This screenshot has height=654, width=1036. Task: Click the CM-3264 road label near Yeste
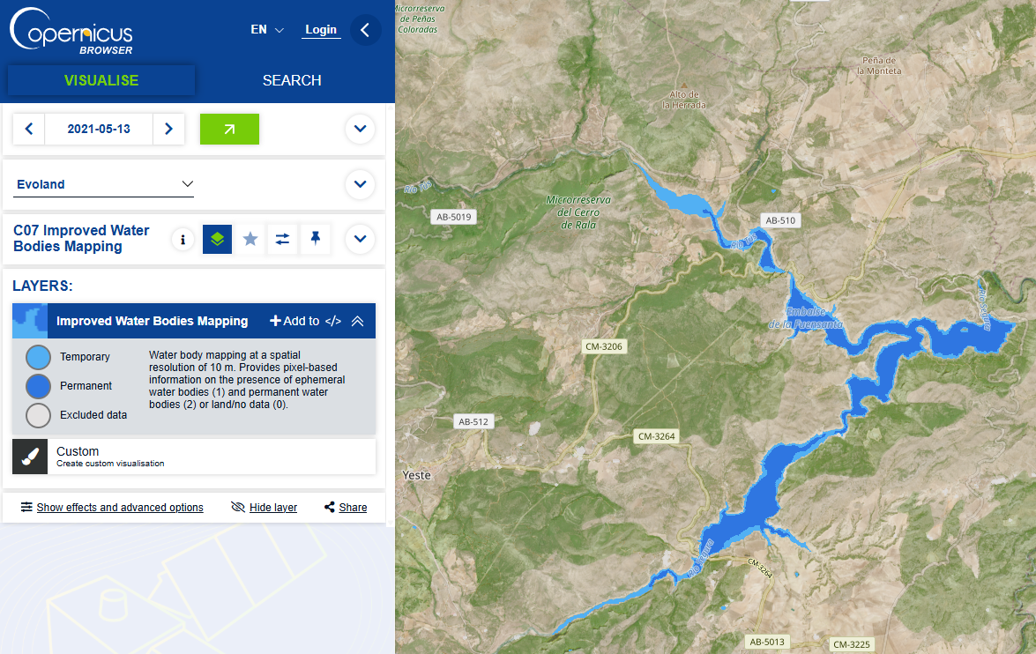pos(657,436)
